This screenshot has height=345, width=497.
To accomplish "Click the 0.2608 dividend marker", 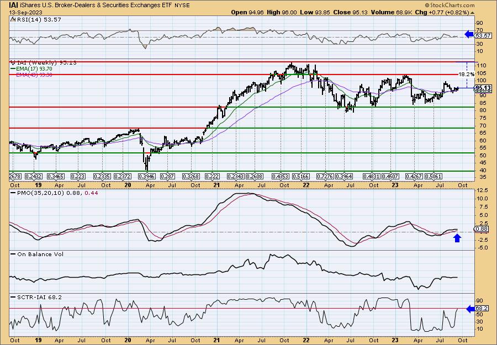I will pyautogui.click(x=255, y=176).
